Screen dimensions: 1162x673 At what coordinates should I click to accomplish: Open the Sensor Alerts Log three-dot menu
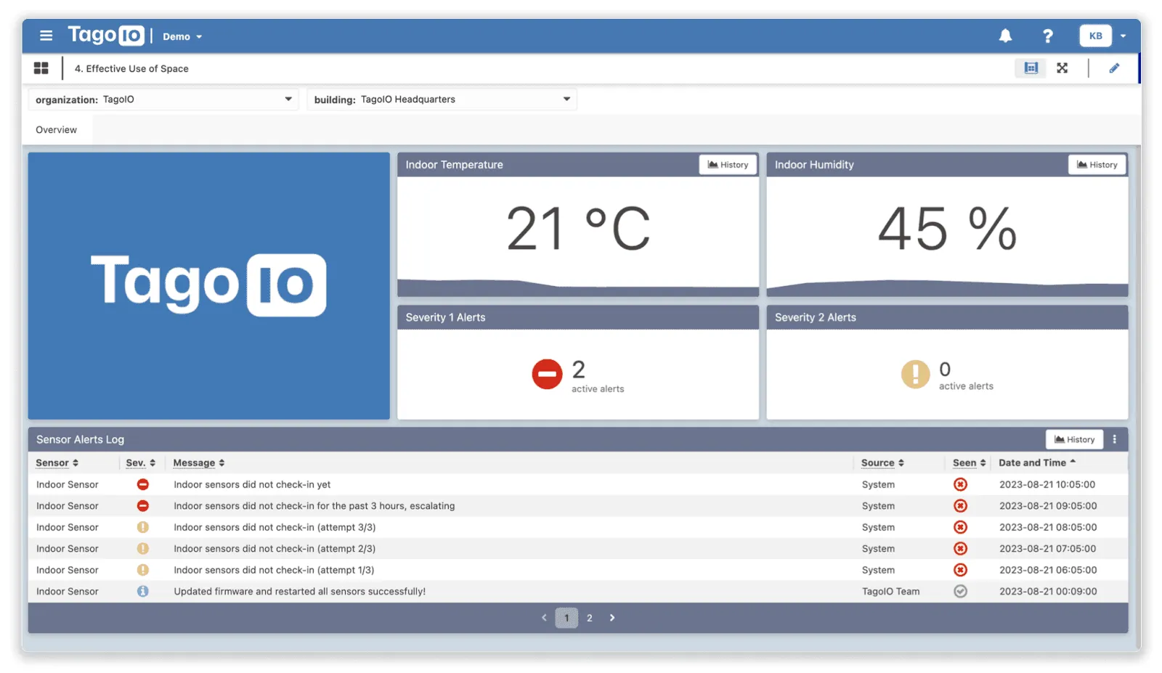click(1115, 439)
